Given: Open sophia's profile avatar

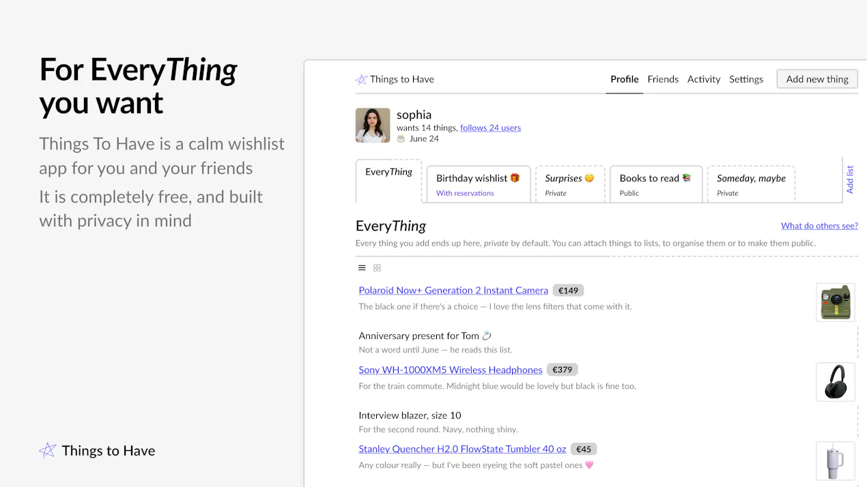Looking at the screenshot, I should [373, 125].
